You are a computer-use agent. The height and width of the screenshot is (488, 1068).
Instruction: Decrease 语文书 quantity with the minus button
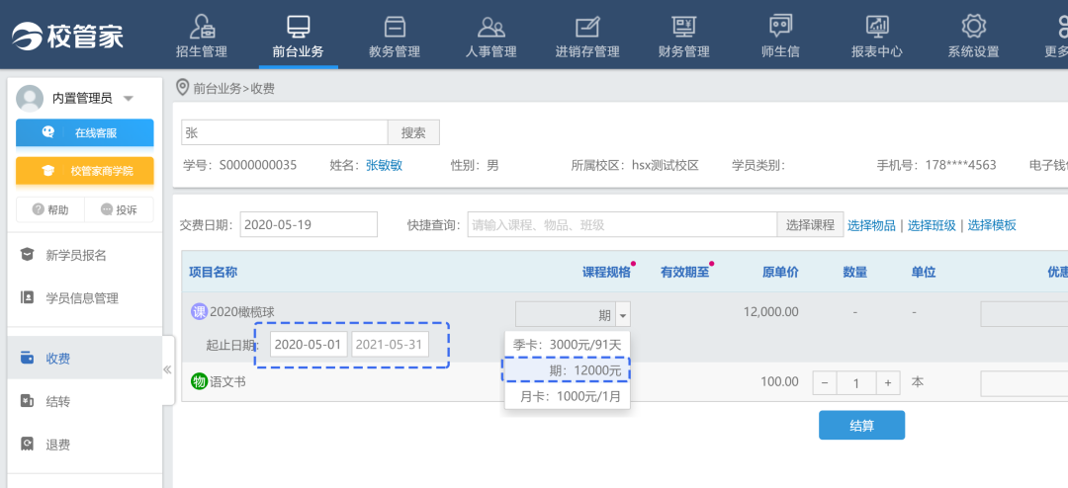[x=825, y=382]
